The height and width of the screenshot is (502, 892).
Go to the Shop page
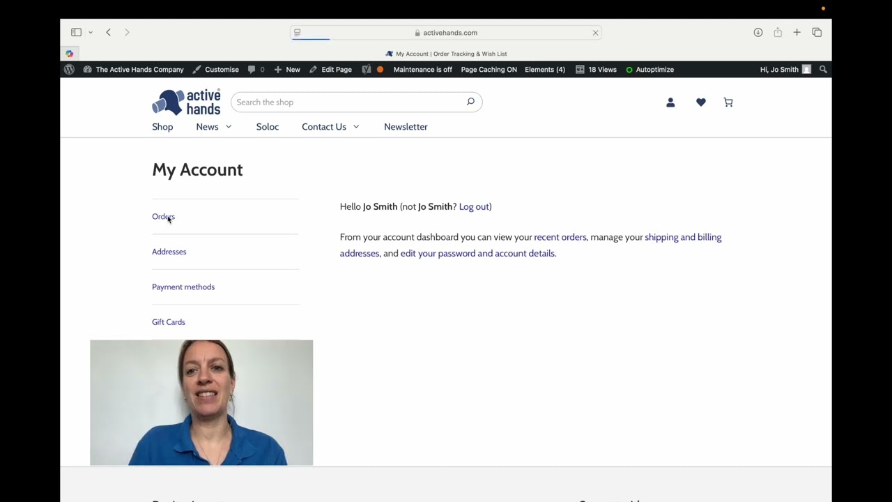(x=162, y=127)
